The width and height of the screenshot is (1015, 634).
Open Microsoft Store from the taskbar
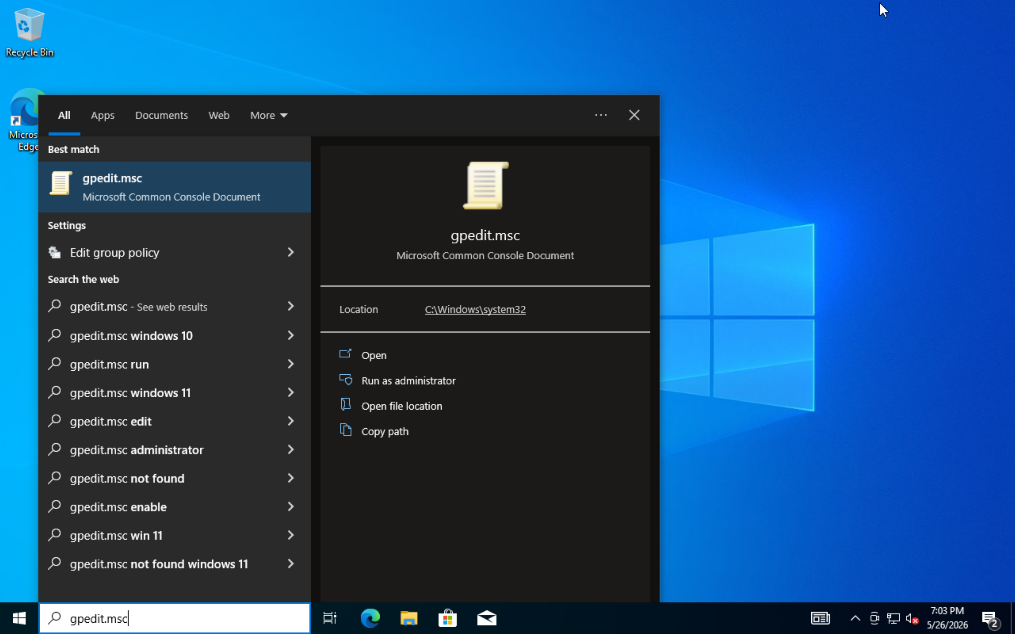pos(447,618)
